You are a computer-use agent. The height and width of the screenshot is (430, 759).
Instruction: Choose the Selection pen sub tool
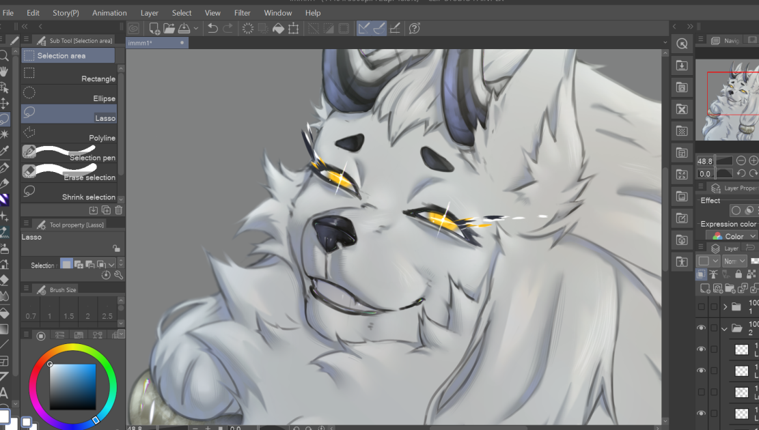tap(69, 153)
